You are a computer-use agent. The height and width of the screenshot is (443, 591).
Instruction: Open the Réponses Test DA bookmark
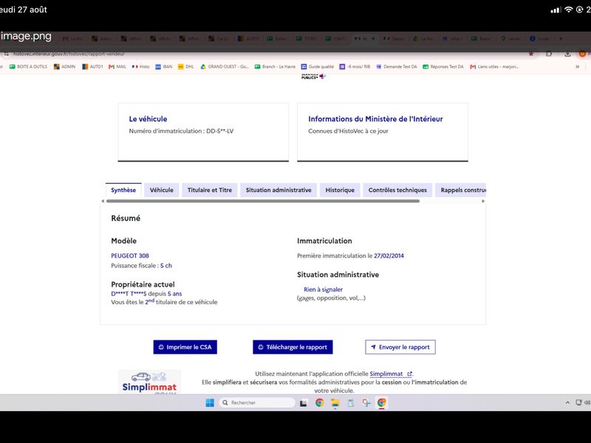coord(443,66)
